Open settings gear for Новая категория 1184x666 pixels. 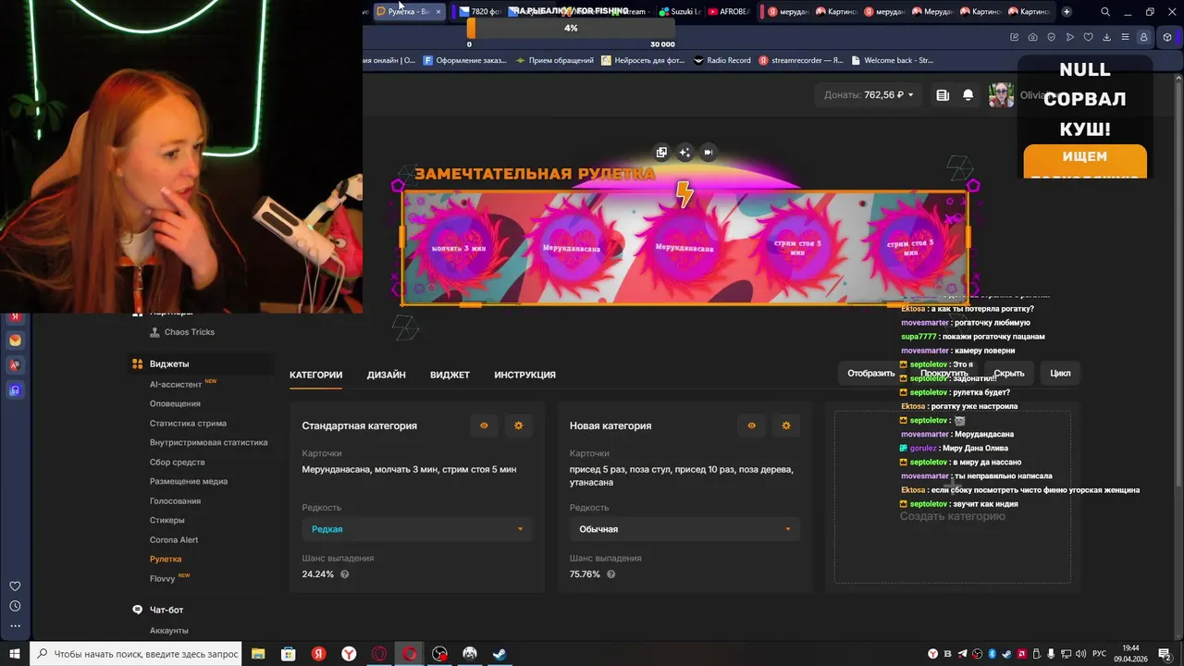point(786,425)
